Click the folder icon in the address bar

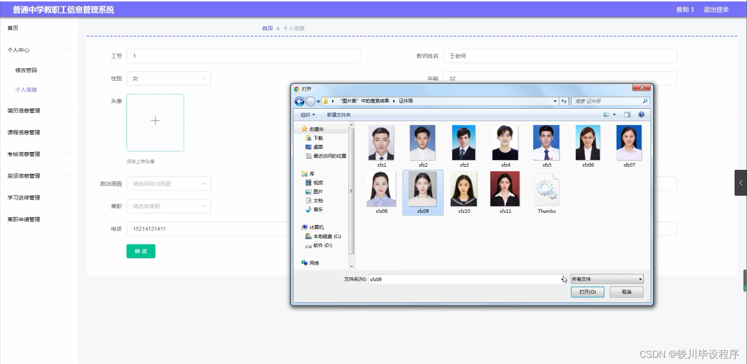(324, 101)
